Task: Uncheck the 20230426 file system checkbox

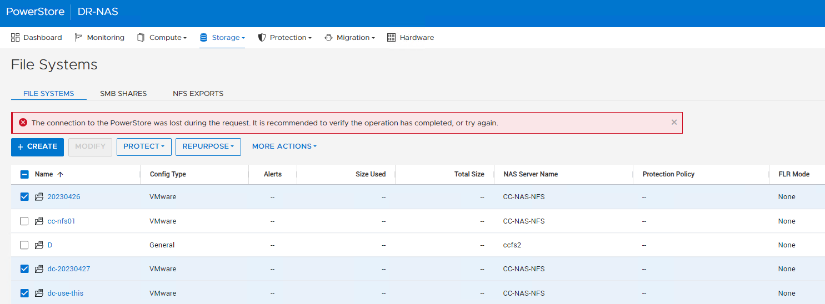Action: (24, 197)
